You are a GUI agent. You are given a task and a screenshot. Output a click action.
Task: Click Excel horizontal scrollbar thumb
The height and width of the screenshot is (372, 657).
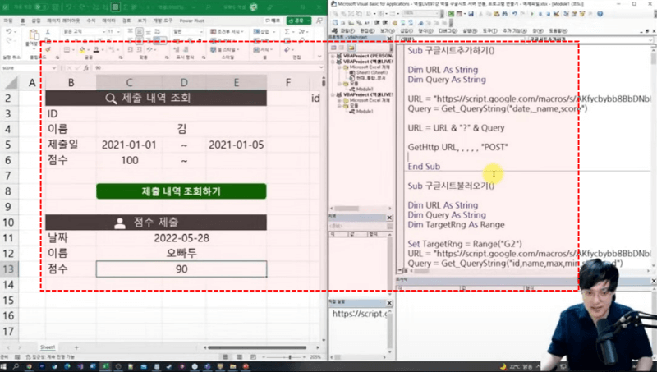[257, 347]
